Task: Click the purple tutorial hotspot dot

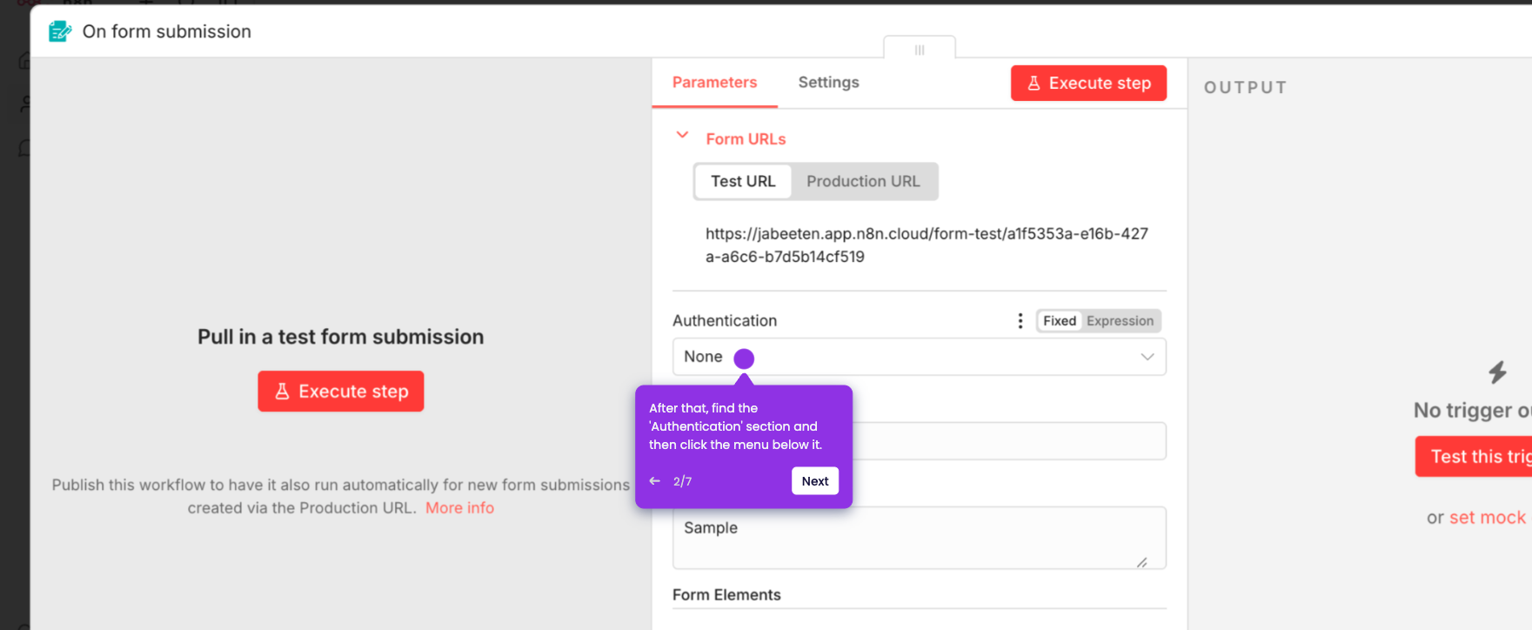Action: coord(744,359)
